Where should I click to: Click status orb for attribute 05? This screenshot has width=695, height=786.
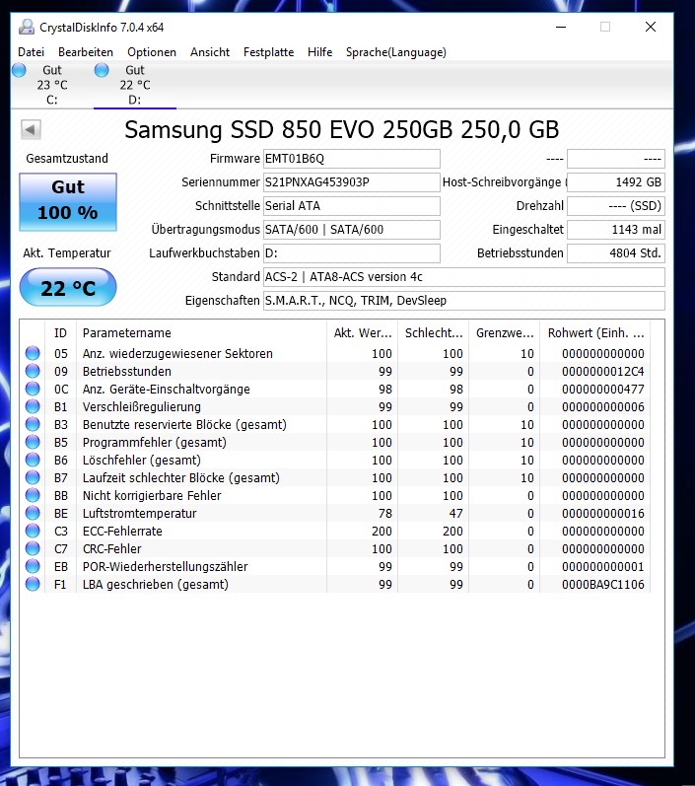(x=33, y=353)
